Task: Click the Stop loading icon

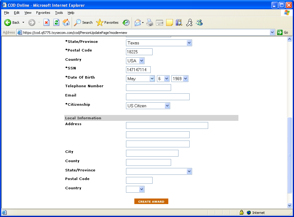Action: pos(46,23)
